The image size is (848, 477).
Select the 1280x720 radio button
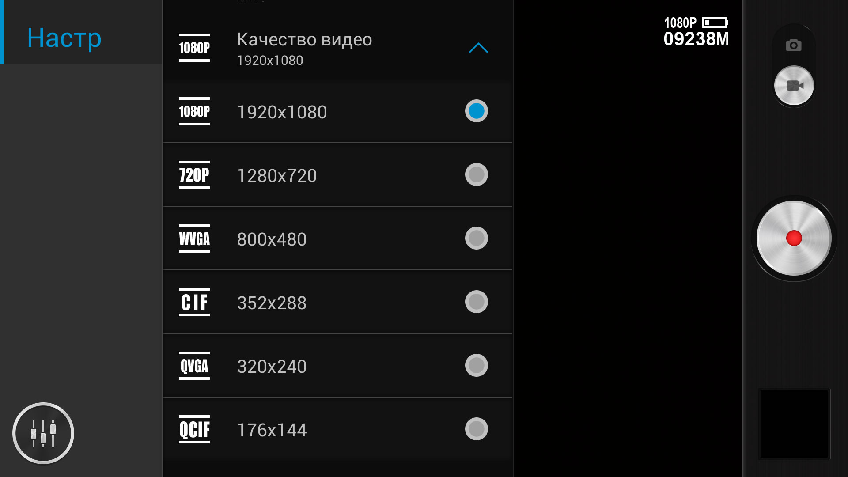tap(477, 174)
